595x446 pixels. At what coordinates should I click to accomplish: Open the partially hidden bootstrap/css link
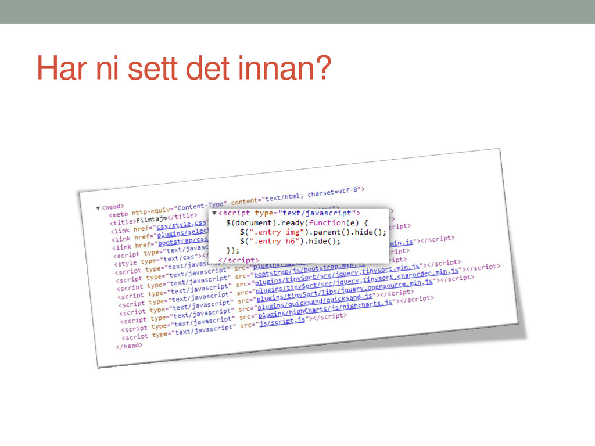point(183,241)
